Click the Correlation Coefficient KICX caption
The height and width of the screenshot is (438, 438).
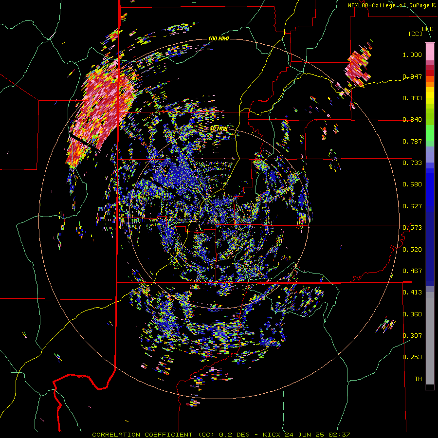coord(221,435)
